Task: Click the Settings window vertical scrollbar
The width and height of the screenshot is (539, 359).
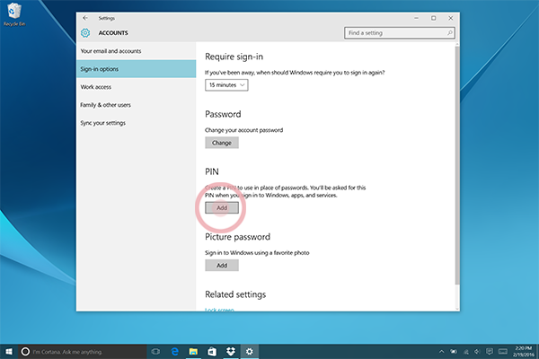Action: (x=457, y=165)
